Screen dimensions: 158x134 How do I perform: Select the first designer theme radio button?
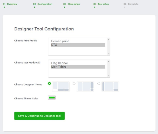pos(50,83)
